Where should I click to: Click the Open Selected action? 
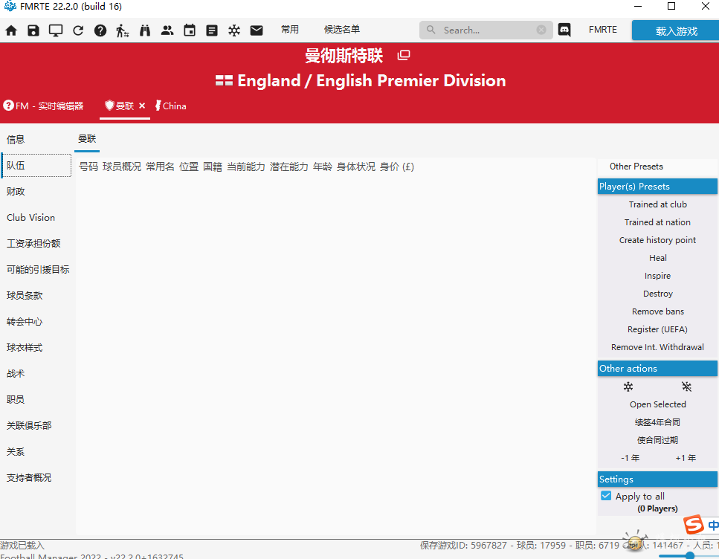tap(657, 404)
